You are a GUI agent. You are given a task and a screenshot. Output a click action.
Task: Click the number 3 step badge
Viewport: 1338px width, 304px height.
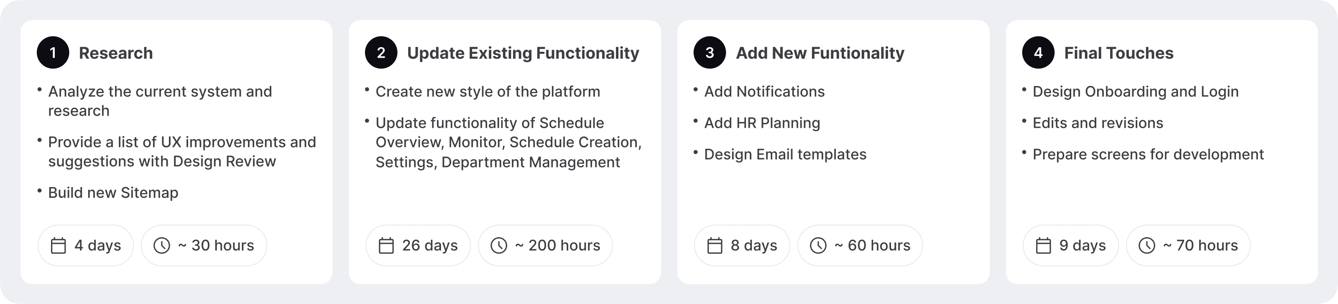pyautogui.click(x=710, y=53)
